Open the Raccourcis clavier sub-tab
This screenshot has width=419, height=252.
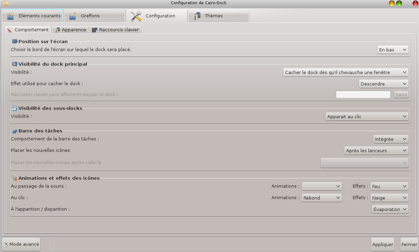click(x=115, y=30)
